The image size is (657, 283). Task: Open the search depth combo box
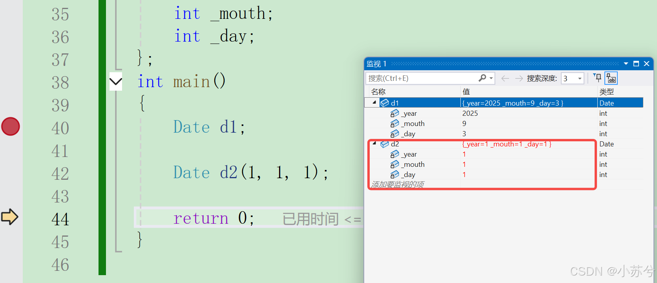click(x=573, y=79)
